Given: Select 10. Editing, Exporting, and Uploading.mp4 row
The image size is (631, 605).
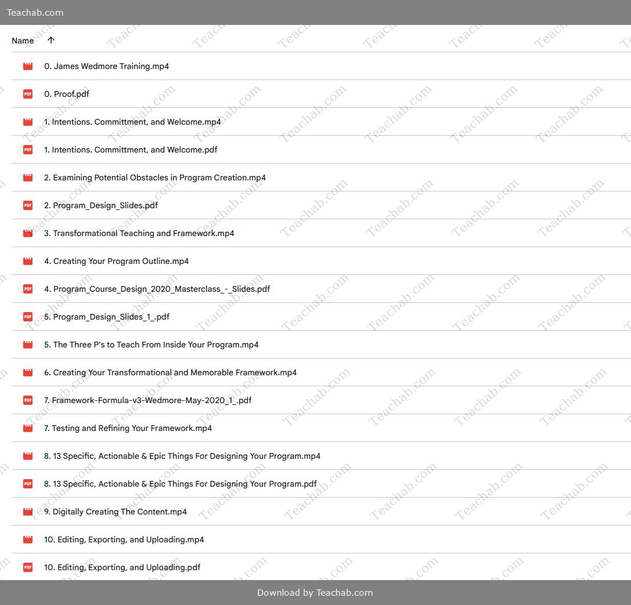Looking at the screenshot, I should point(321,539).
